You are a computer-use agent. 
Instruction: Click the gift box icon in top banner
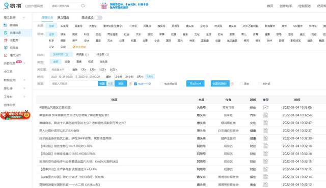(x=104, y=6)
